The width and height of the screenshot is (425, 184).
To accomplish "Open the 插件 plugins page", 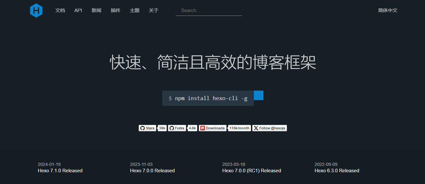I will tap(115, 10).
